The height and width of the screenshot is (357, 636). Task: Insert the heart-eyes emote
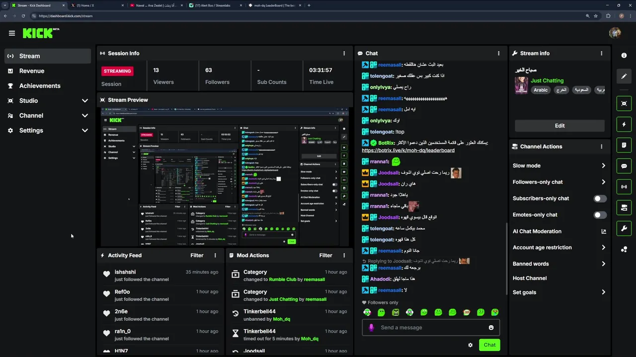coord(495,312)
